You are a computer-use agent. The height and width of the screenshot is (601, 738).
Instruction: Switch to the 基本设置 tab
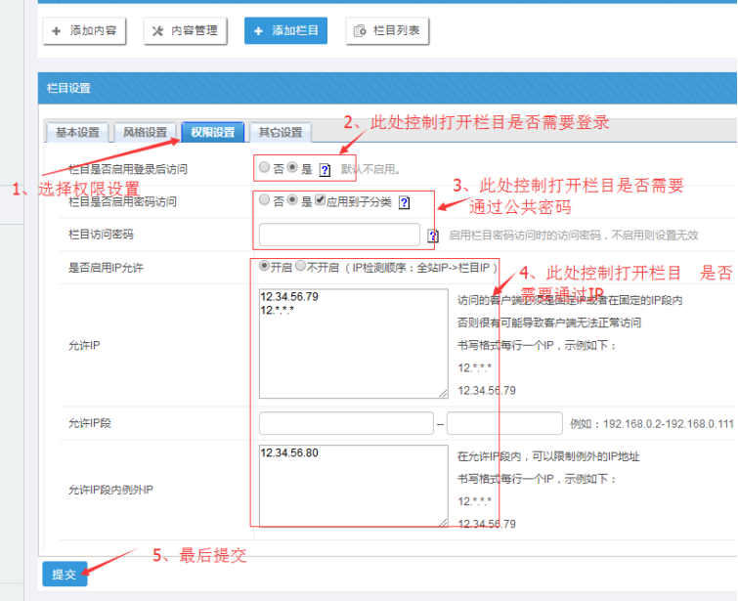coord(77,133)
